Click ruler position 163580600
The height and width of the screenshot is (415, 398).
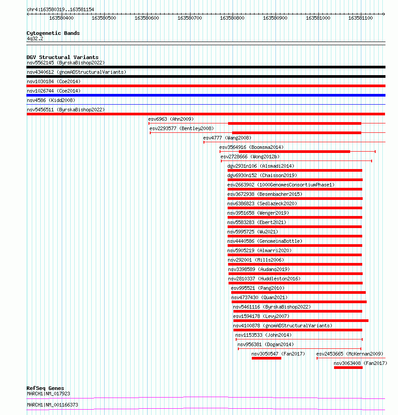[147, 18]
